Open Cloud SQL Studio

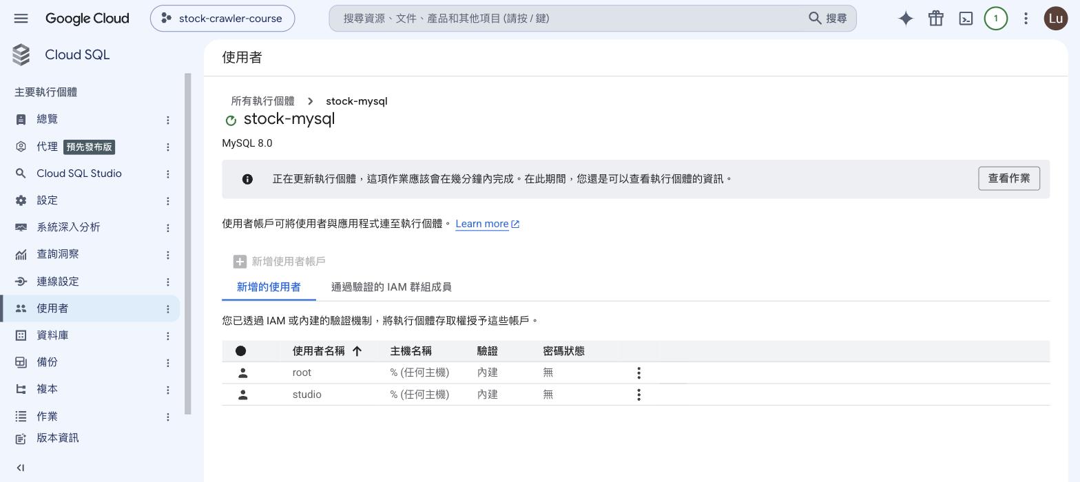pyautogui.click(x=80, y=174)
